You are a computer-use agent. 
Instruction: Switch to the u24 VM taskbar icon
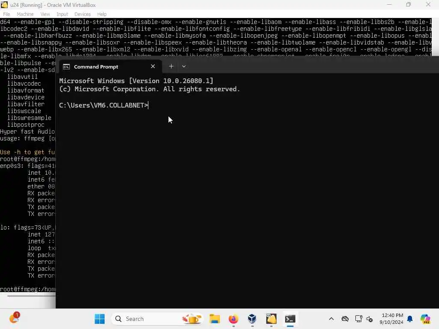pos(271,319)
